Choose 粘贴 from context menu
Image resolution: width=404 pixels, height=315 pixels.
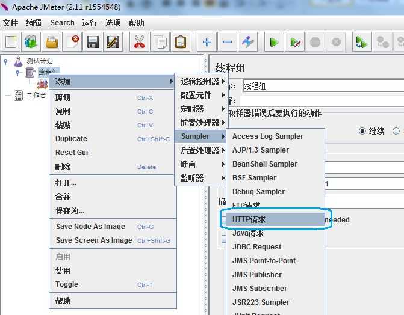113,125
